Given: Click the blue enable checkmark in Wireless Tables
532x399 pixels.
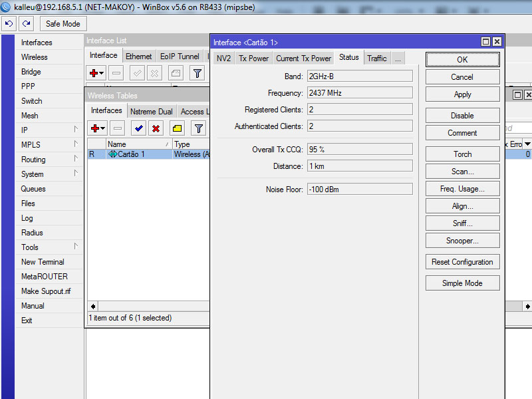Looking at the screenshot, I should click(x=138, y=128).
